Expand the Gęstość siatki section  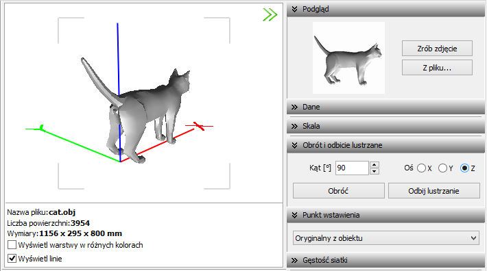(385, 260)
